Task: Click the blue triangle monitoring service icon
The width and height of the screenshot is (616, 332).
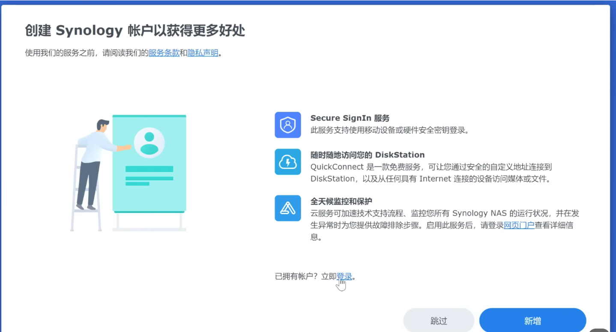Action: click(x=287, y=208)
